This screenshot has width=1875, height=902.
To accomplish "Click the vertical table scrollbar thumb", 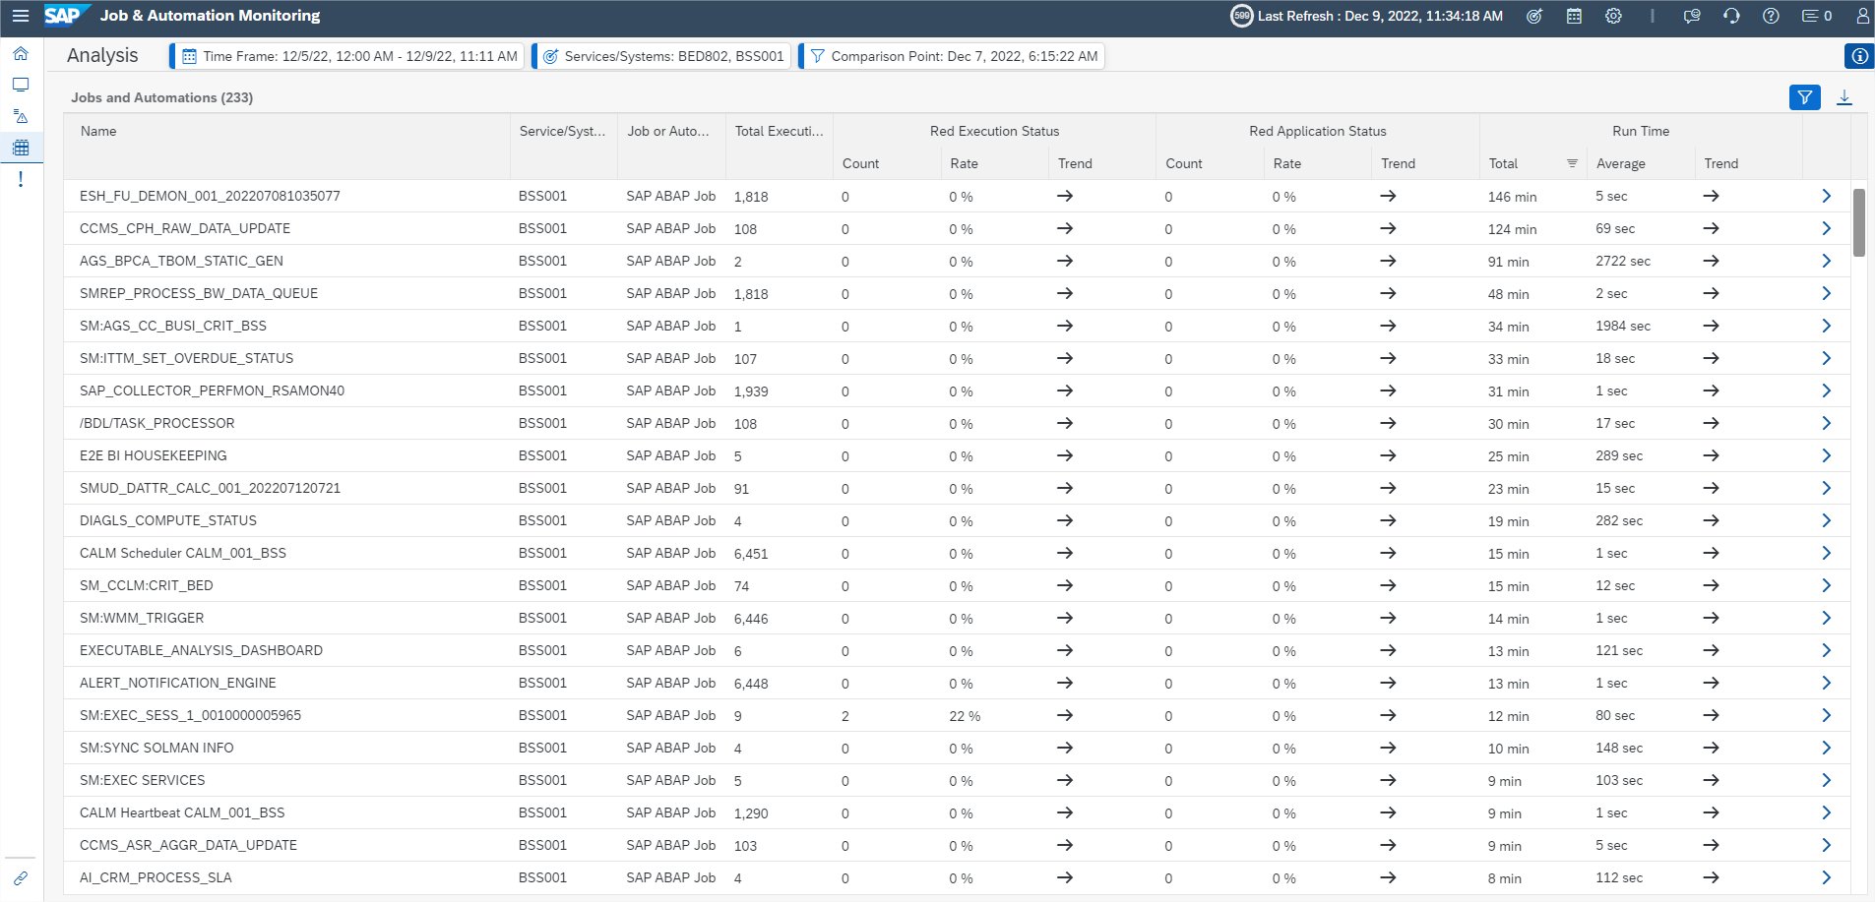I will coord(1858,222).
